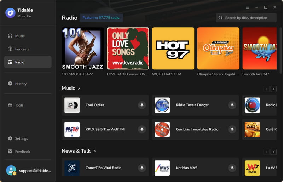
Task: Click the Cool Oldies station logo
Action: (72, 105)
